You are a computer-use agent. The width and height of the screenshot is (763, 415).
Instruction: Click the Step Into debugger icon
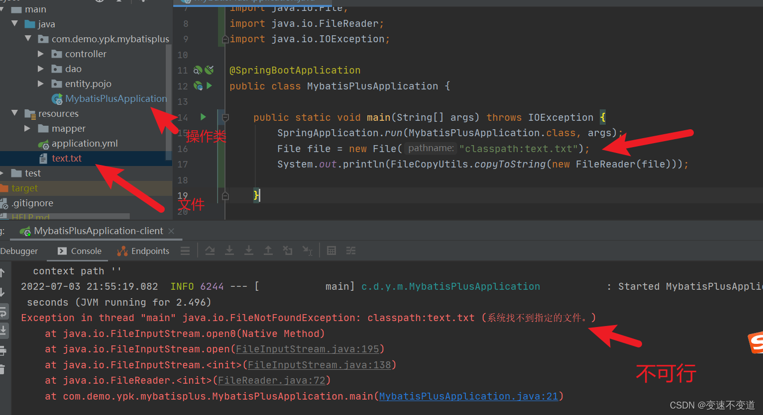click(229, 251)
